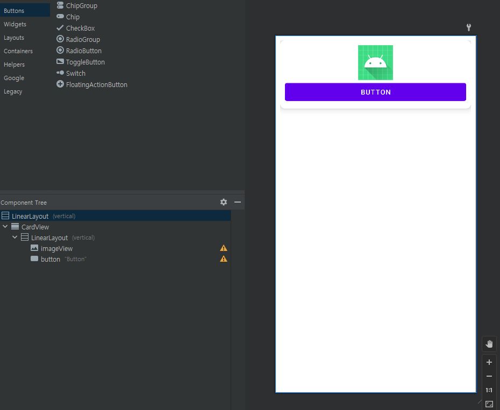Viewport: 500px width, 410px height.
Task: Click the RadioButton icon in palette
Action: point(60,50)
